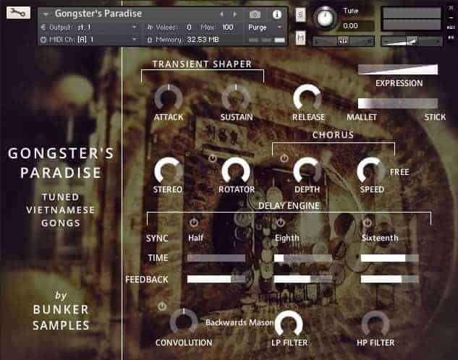Click the Convolution knob
Screen dimensions: 458x360
tap(184, 322)
